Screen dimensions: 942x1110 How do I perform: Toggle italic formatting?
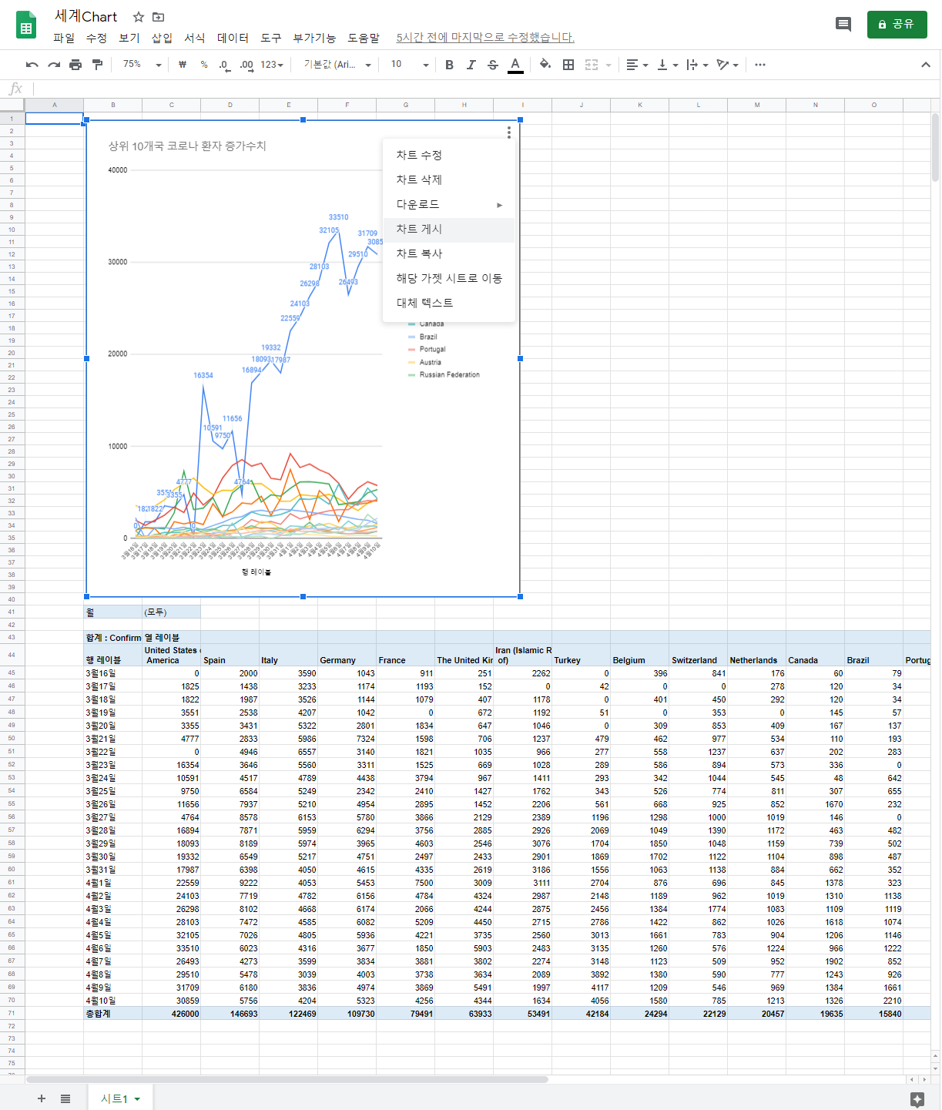471,65
